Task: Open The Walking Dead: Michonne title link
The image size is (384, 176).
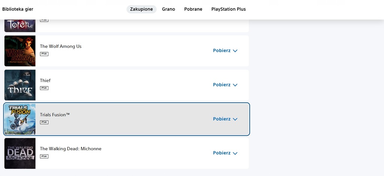Action: tap(71, 149)
